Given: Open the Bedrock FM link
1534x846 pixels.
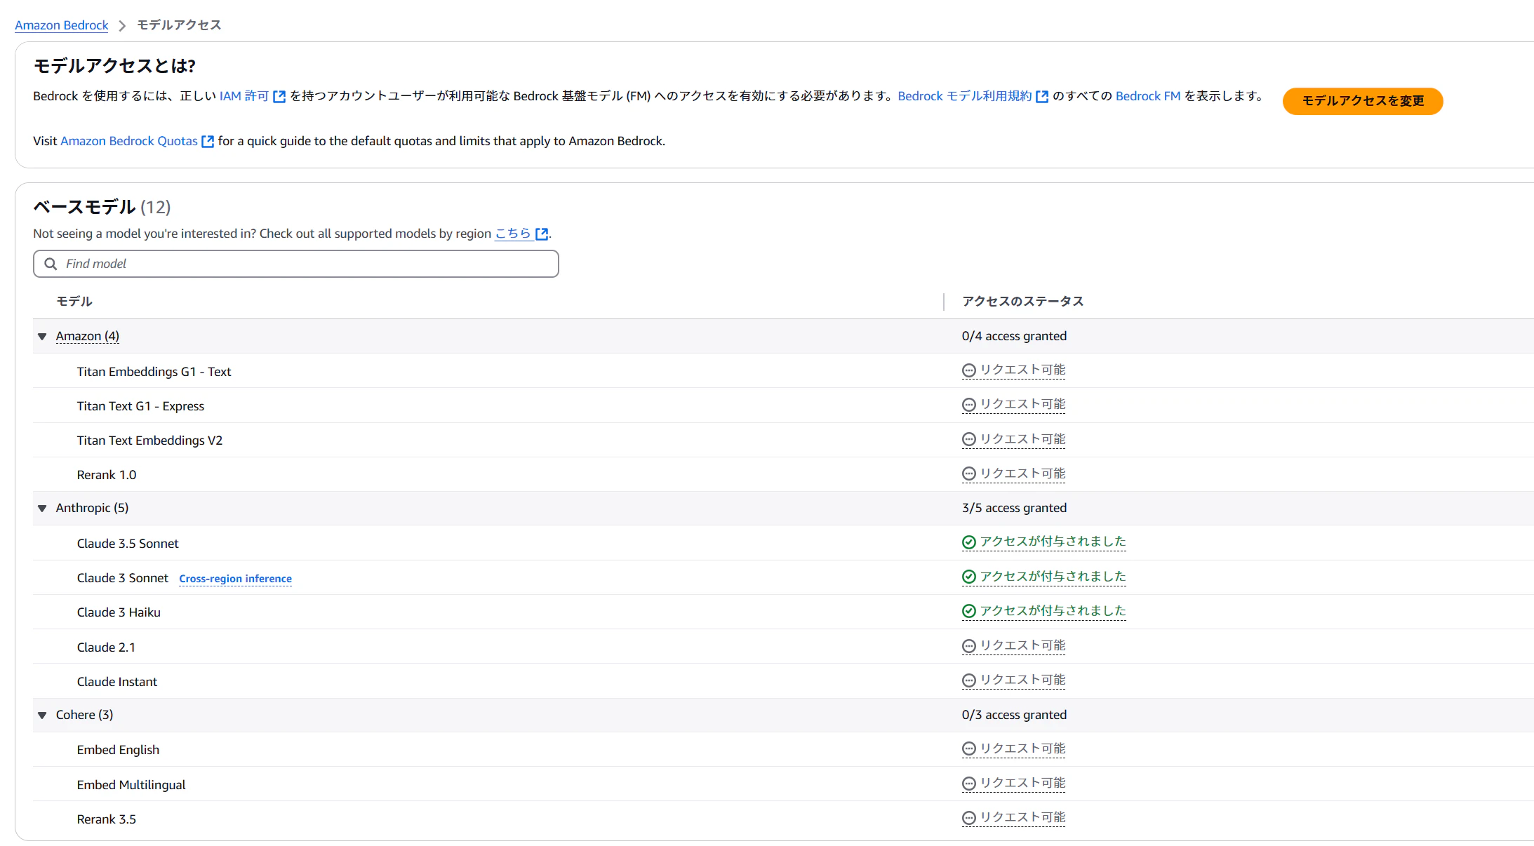Looking at the screenshot, I should pyautogui.click(x=1148, y=96).
